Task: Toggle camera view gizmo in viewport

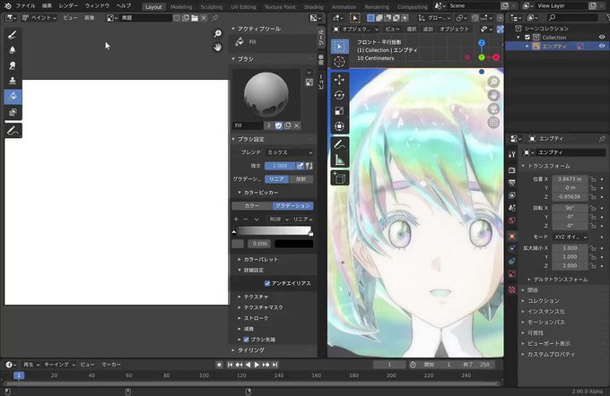Action: coord(493,108)
